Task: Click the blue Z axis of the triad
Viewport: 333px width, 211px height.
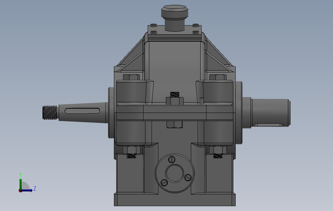Action: (27, 191)
